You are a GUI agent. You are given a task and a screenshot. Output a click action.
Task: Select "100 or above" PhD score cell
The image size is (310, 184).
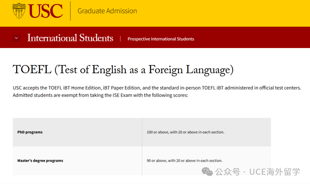(207, 132)
